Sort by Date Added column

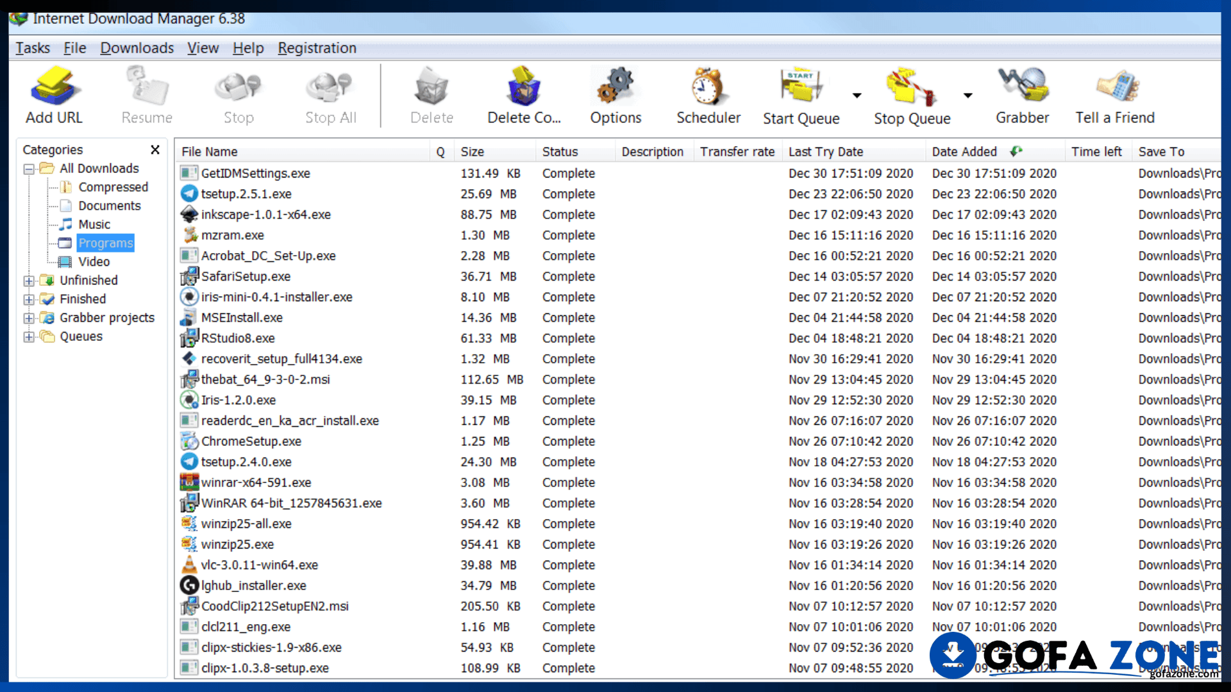(995, 152)
